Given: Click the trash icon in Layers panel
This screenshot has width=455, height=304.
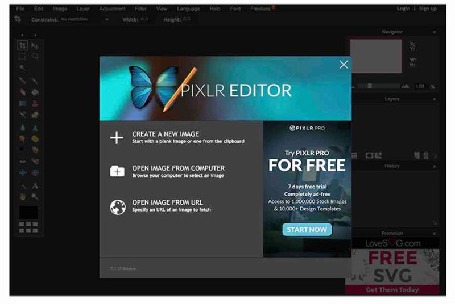Looking at the screenshot, I should point(425,155).
